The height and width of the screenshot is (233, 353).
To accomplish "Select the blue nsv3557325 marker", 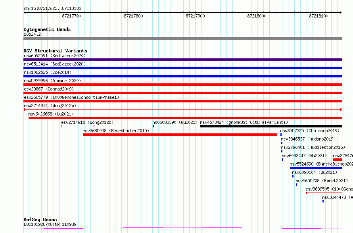I will (281, 135).
